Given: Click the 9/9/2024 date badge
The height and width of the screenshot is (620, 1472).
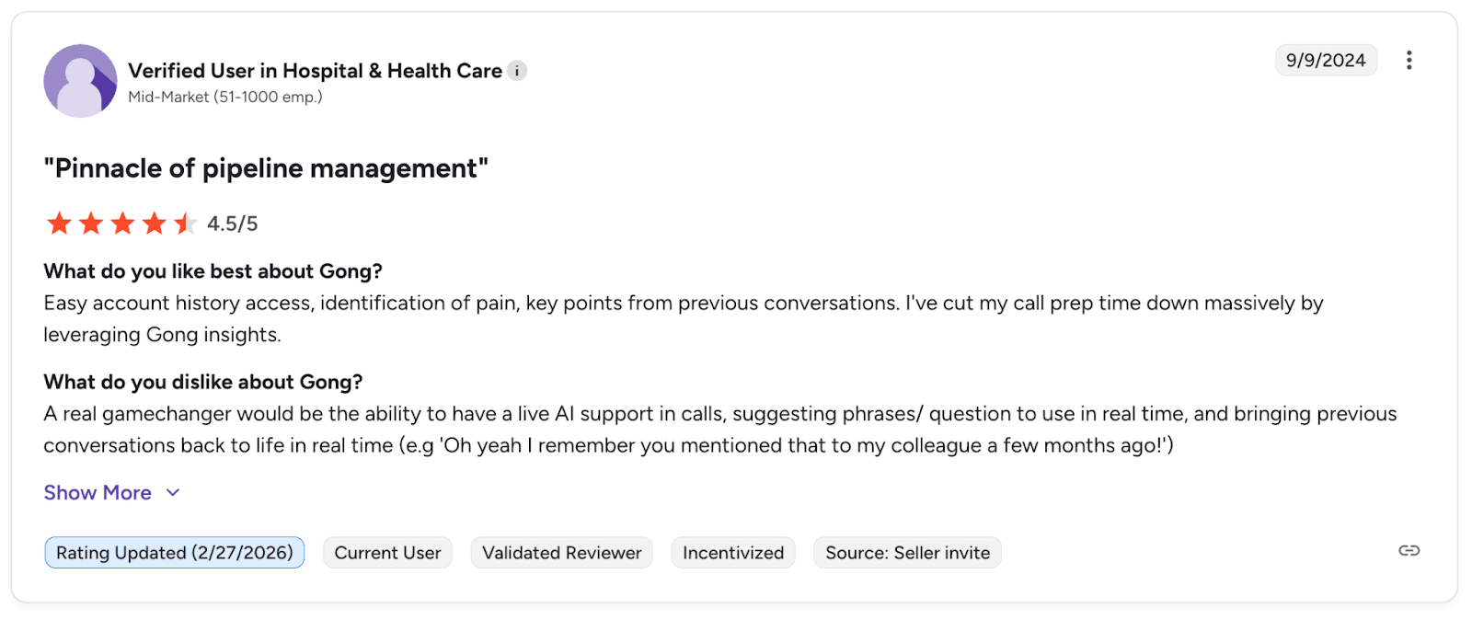Looking at the screenshot, I should click(x=1325, y=60).
